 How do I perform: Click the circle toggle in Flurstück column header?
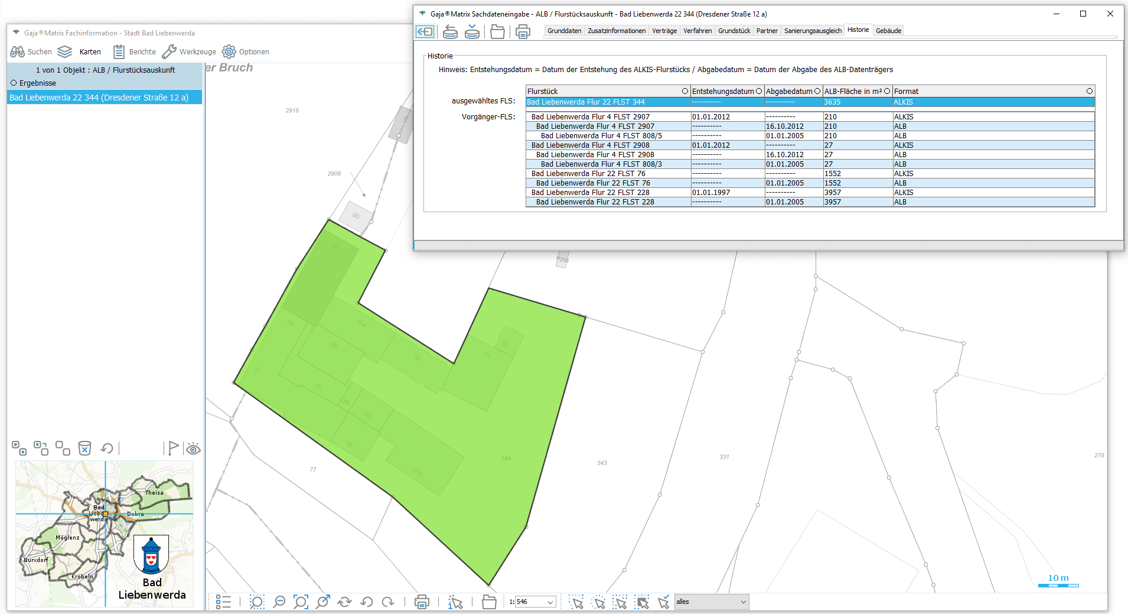[685, 91]
